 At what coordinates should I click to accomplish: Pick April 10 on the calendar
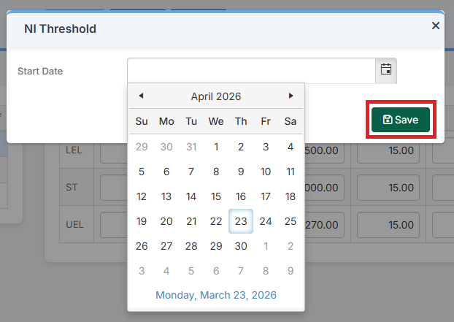click(266, 172)
